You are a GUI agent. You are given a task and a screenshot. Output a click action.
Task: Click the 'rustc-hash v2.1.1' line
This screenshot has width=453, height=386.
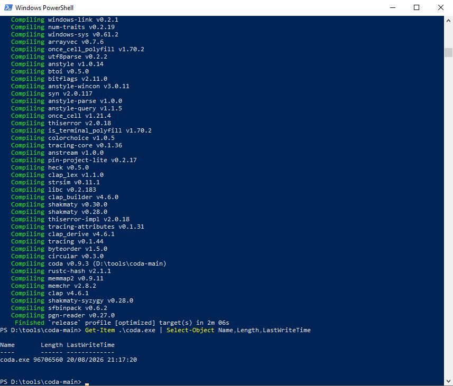click(x=61, y=271)
